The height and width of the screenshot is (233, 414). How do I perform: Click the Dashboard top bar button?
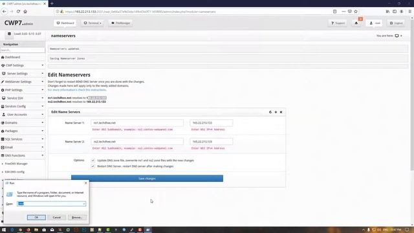pyautogui.click(x=65, y=23)
